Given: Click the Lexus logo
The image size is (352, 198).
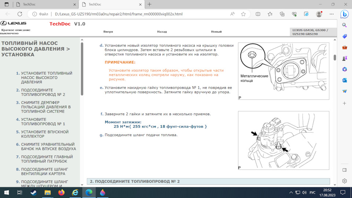Looking at the screenshot, I should click(13, 23).
